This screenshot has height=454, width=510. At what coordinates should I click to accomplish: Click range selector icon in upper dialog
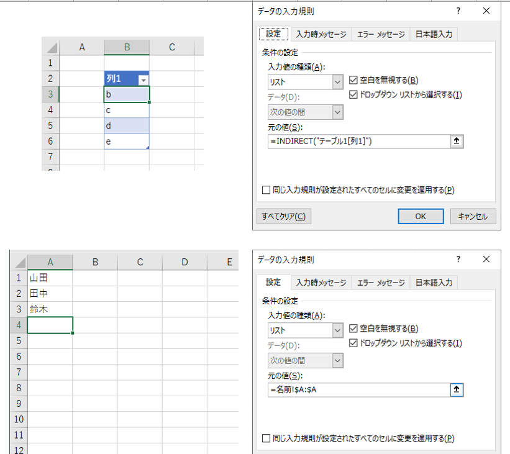pyautogui.click(x=457, y=141)
